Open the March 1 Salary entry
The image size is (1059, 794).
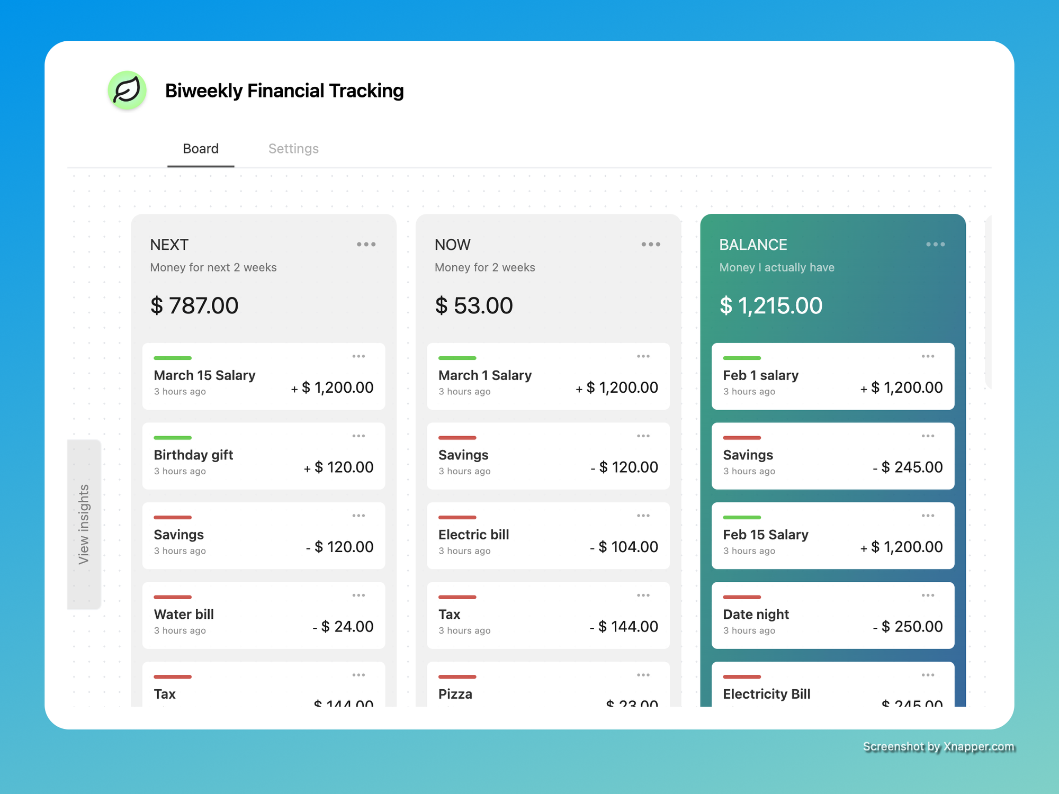484,375
